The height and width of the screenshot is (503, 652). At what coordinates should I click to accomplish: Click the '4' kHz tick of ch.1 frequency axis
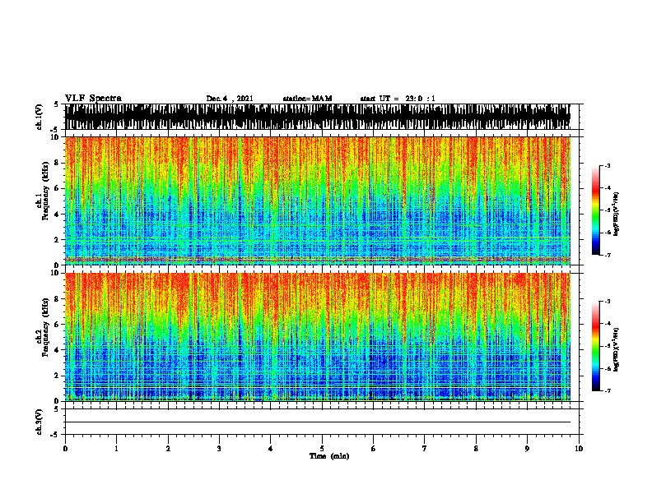[58, 215]
